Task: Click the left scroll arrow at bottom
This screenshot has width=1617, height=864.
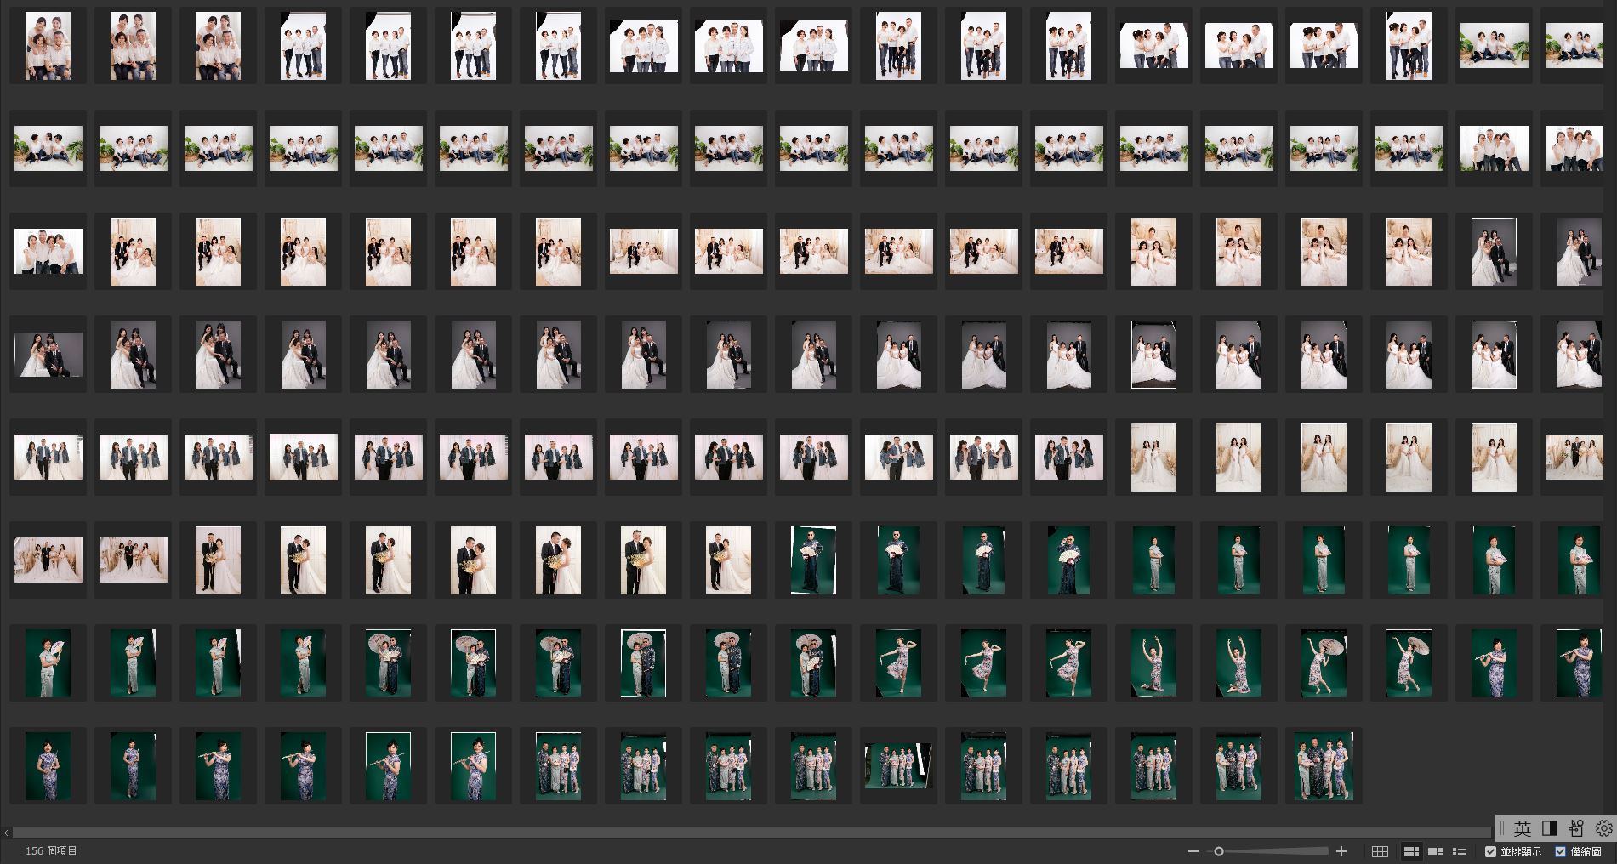Action: 7,833
